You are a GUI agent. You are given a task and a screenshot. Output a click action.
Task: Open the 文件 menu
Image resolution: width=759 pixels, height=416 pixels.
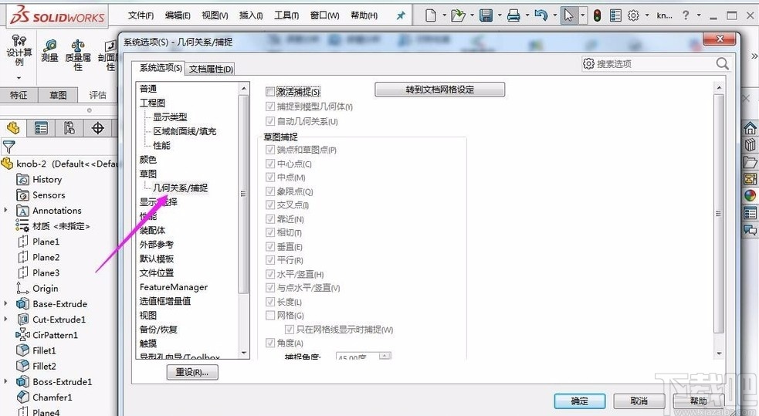pos(141,15)
